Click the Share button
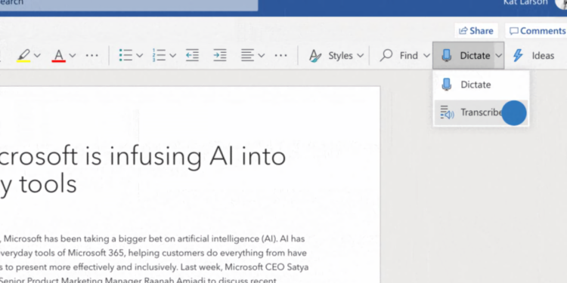The height and width of the screenshot is (283, 567). pyautogui.click(x=476, y=31)
